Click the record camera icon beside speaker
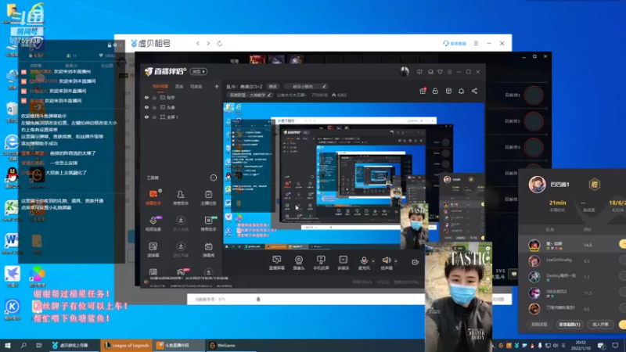Screen dimensions: 626x352 click(416, 262)
